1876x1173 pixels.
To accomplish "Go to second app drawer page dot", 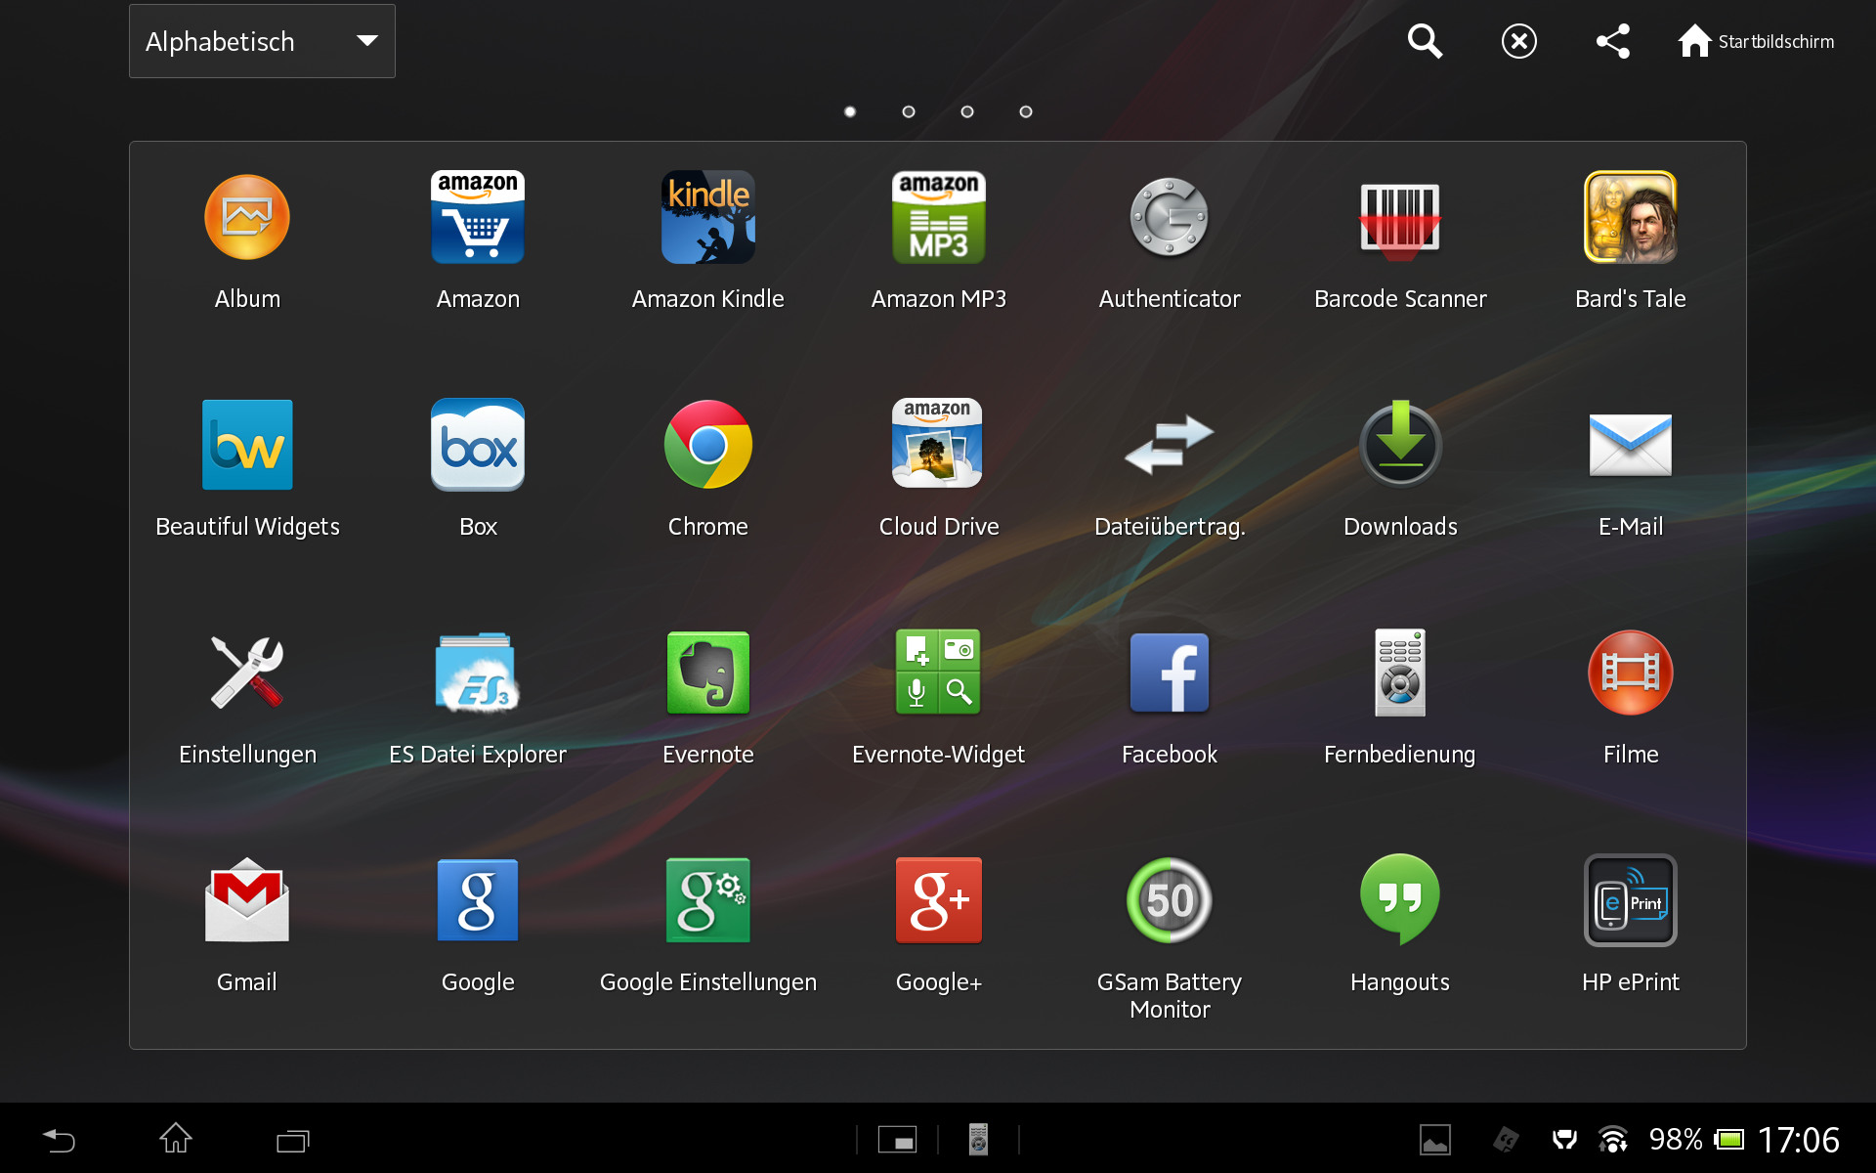I will (x=909, y=111).
